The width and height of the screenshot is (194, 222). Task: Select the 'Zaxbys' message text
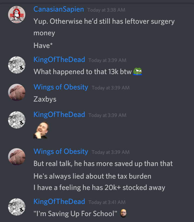(x=45, y=99)
